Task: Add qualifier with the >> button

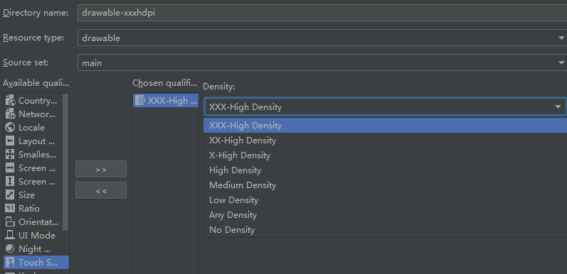Action: point(101,170)
